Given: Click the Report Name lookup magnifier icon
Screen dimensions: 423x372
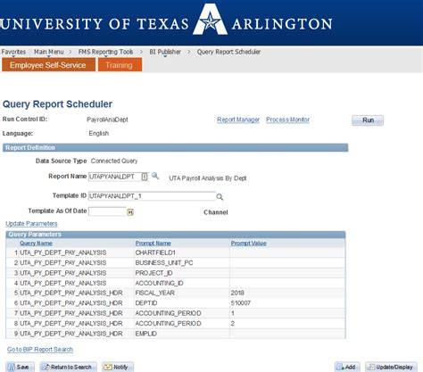Looking at the screenshot, I should point(155,176).
